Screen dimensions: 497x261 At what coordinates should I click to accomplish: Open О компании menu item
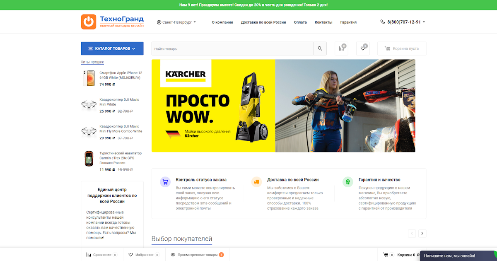222,22
